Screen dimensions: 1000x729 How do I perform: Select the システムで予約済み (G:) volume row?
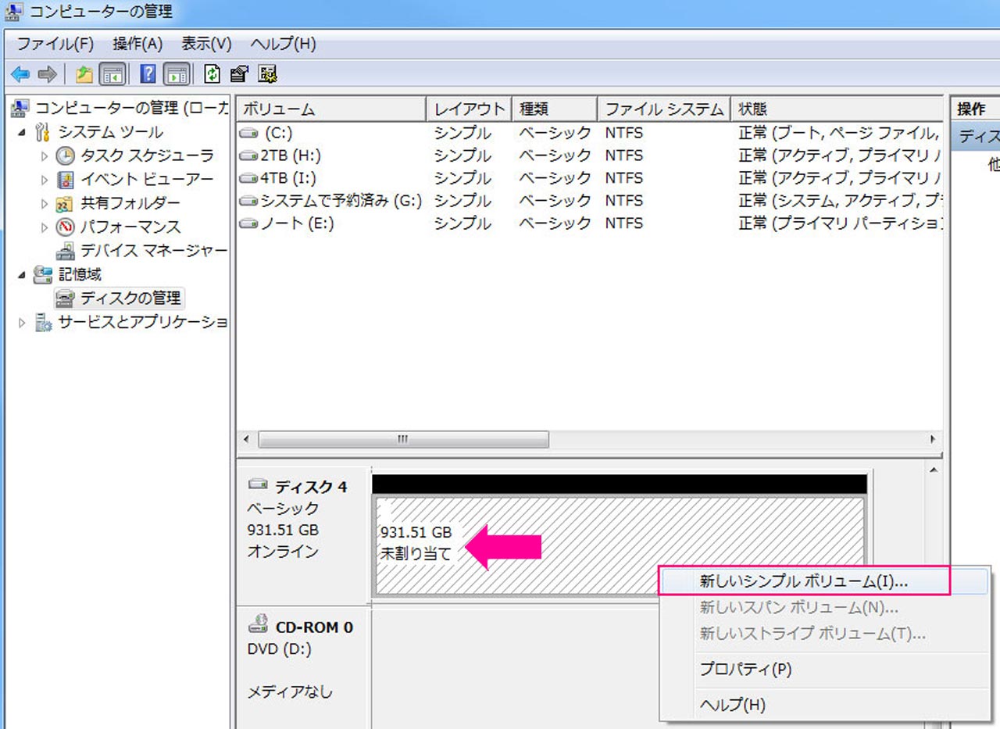click(x=589, y=201)
